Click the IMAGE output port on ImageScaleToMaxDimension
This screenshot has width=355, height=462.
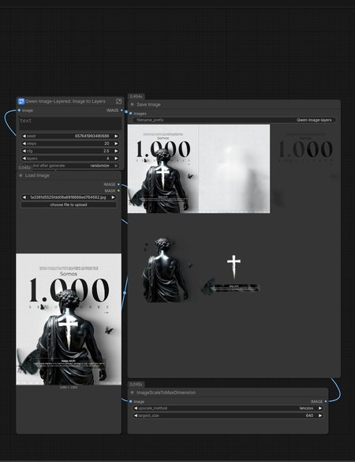click(x=326, y=401)
